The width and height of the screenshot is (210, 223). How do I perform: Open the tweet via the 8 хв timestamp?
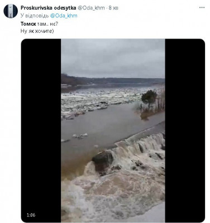point(113,8)
